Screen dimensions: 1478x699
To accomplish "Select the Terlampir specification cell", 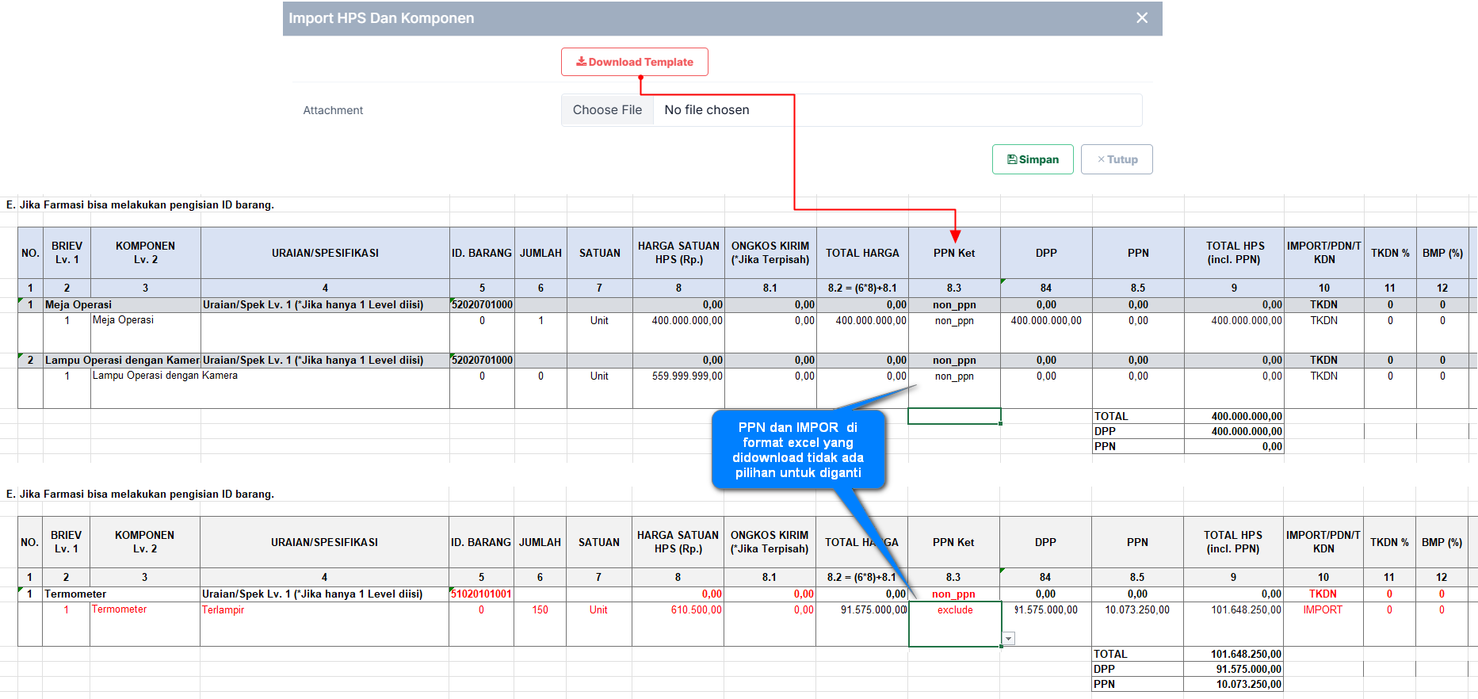I will click(x=223, y=610).
